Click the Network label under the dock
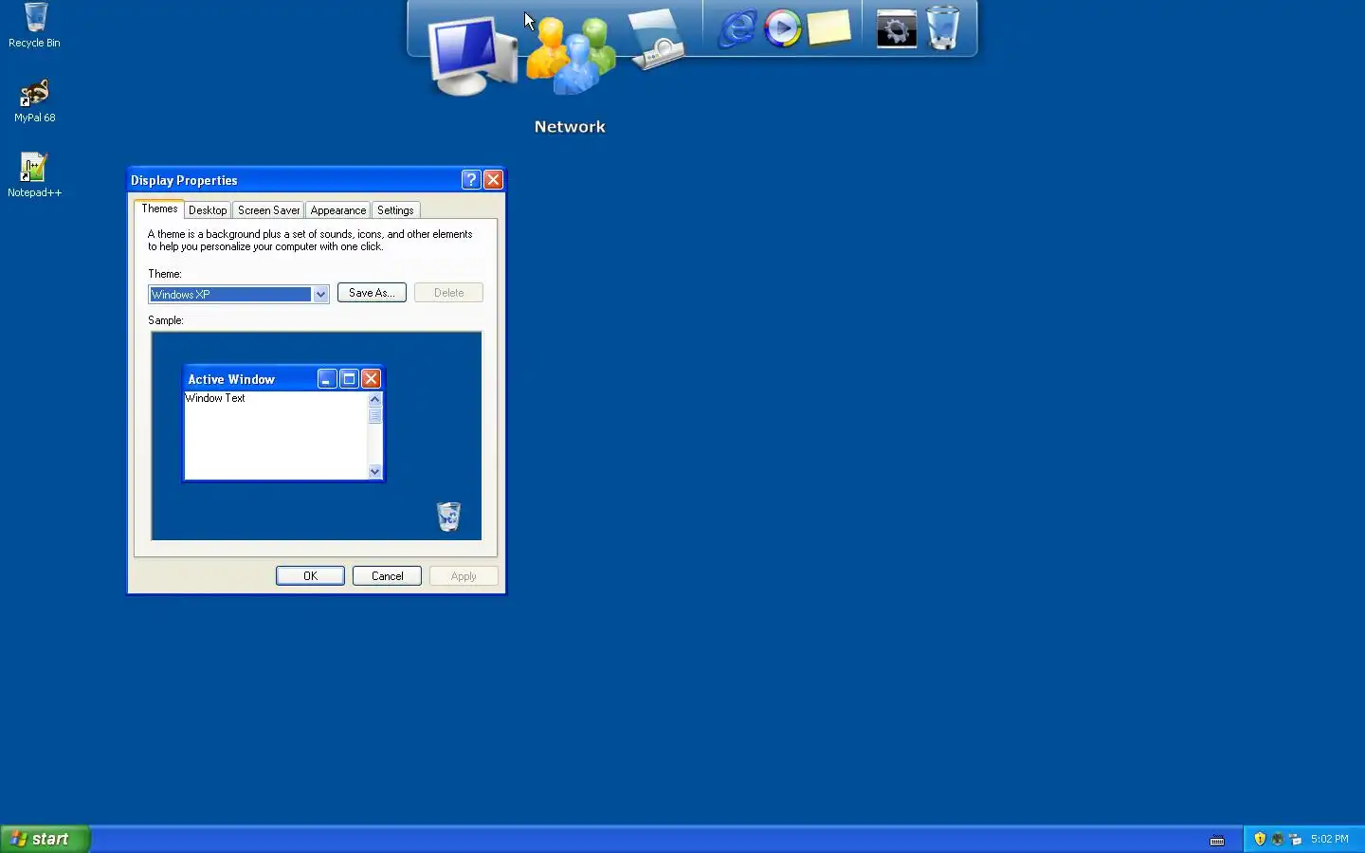The width and height of the screenshot is (1365, 853). [x=570, y=127]
